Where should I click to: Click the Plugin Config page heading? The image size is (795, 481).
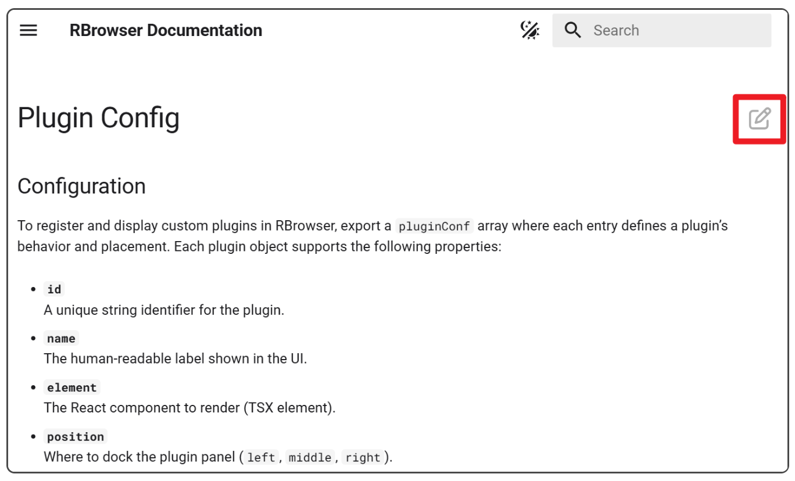[x=98, y=118]
